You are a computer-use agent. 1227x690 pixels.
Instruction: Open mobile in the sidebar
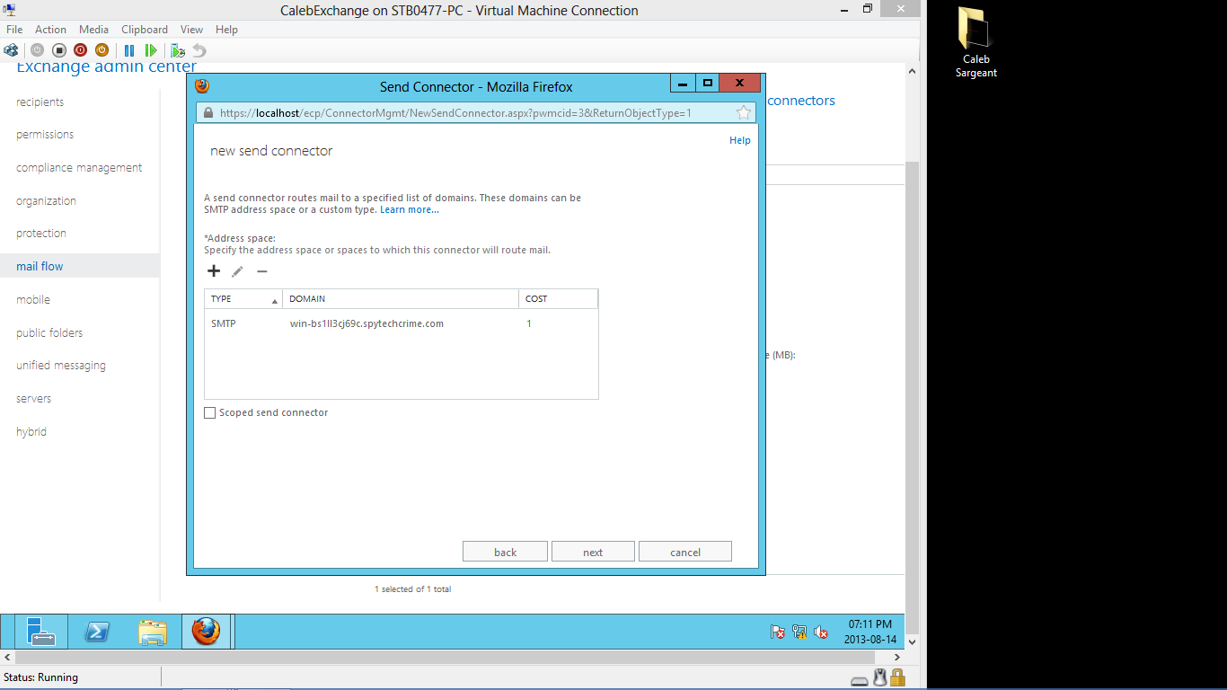click(33, 300)
